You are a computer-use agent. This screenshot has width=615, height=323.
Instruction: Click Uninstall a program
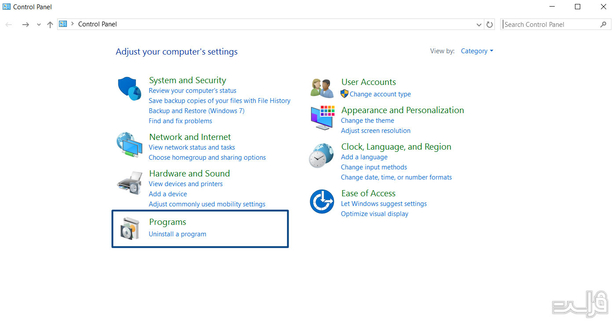pyautogui.click(x=177, y=234)
